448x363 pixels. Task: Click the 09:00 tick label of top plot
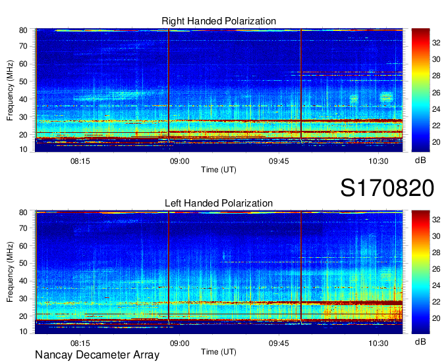179,161
